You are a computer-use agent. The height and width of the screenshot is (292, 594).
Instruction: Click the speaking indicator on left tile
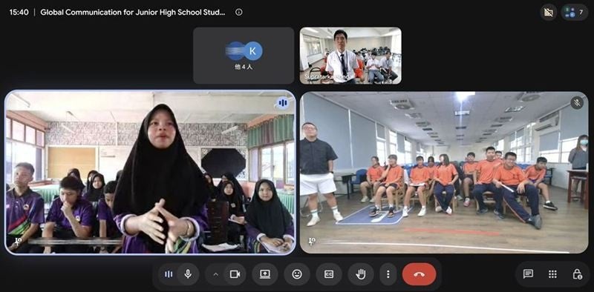(282, 102)
